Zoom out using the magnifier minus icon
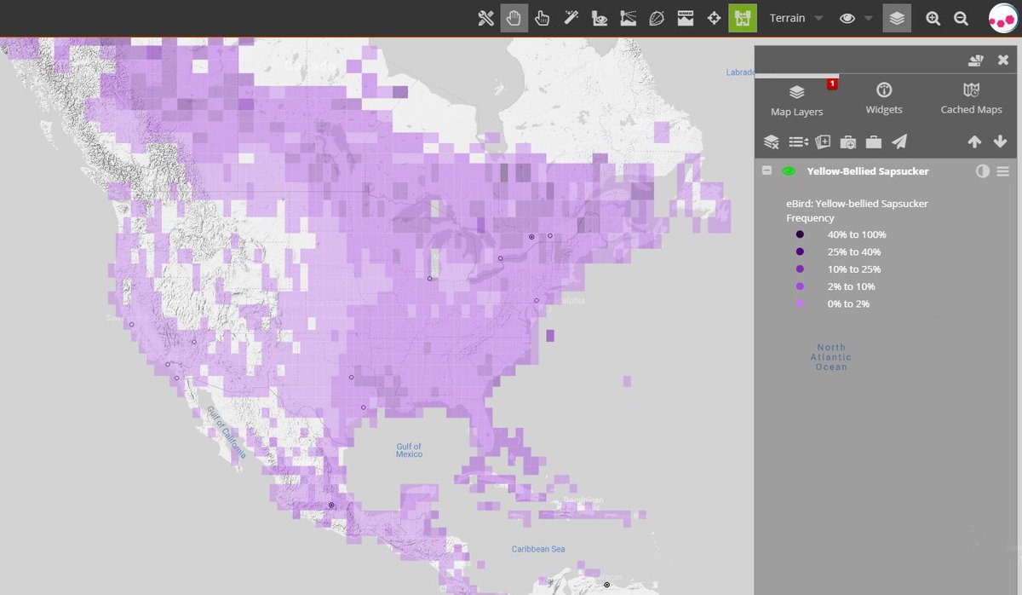The height and width of the screenshot is (595, 1022). (961, 18)
